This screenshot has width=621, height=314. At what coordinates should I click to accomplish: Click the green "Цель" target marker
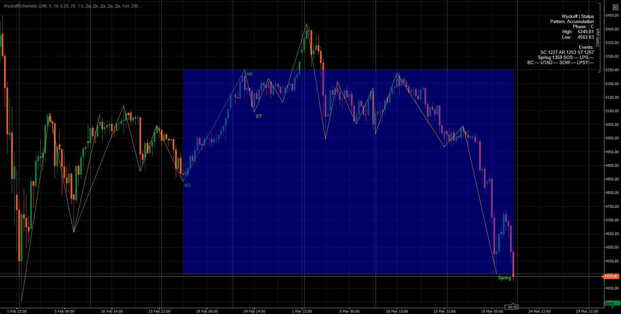[612, 303]
